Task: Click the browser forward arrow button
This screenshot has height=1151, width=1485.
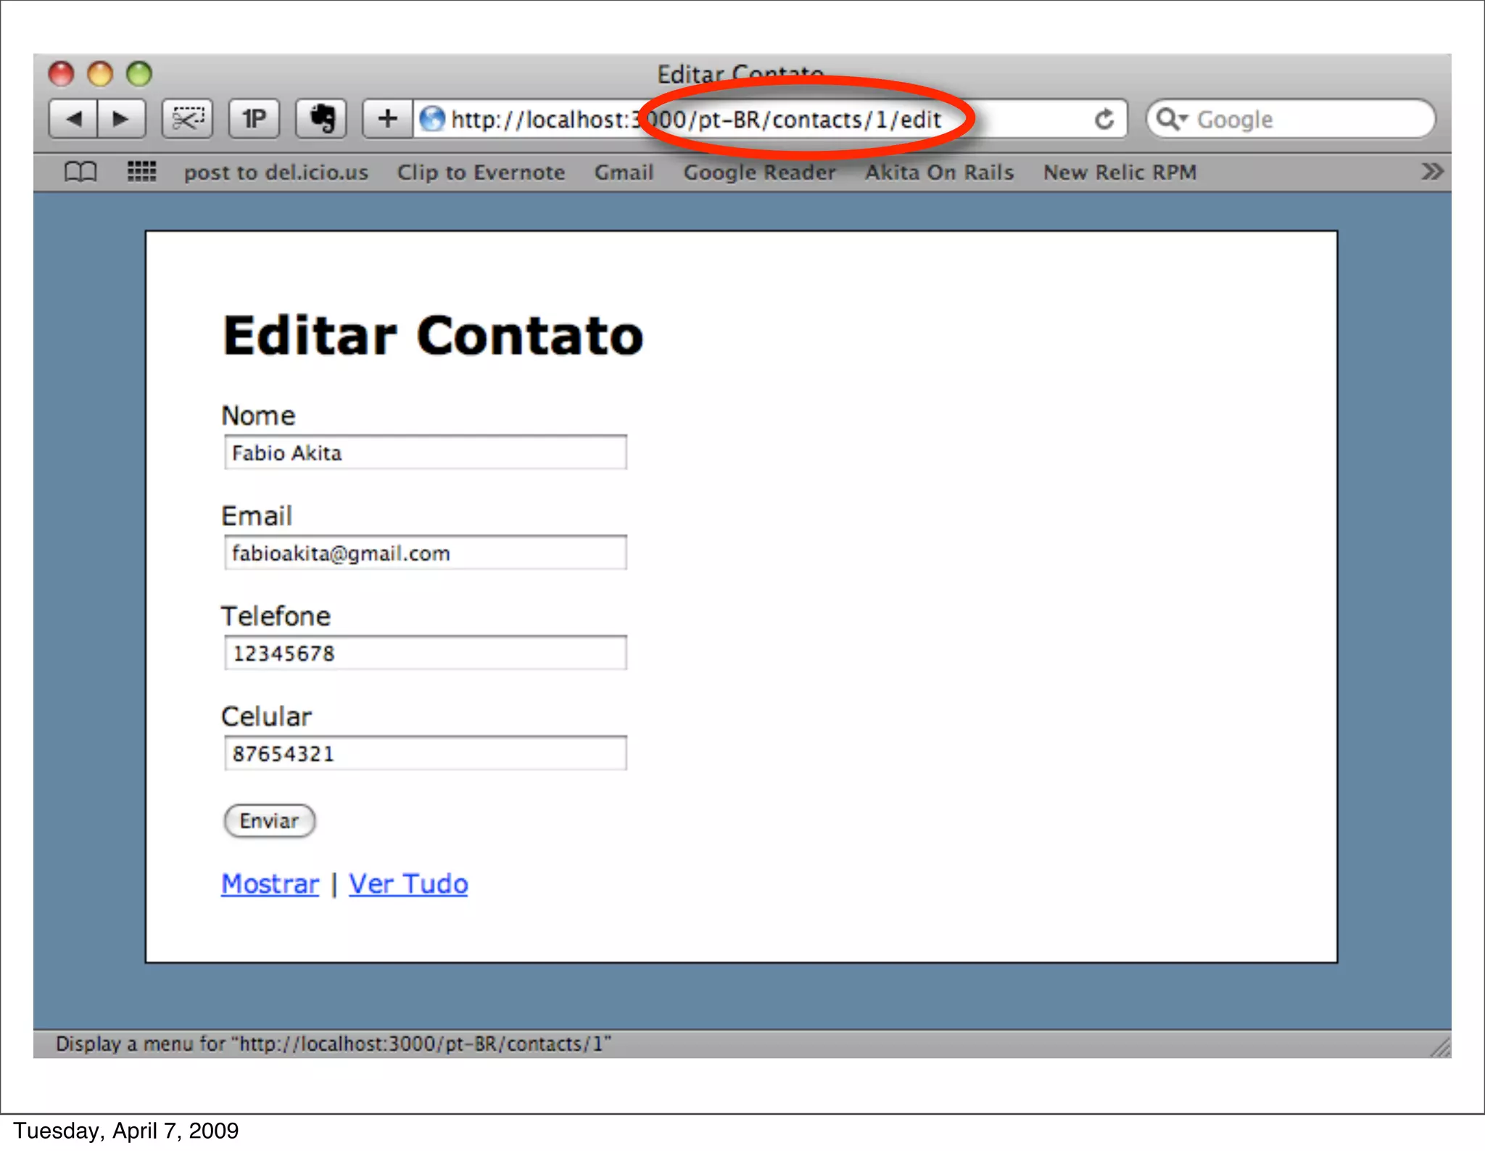Action: 120,119
